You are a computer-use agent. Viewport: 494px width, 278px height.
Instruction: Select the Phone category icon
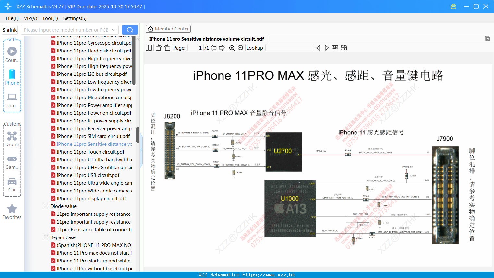12,77
